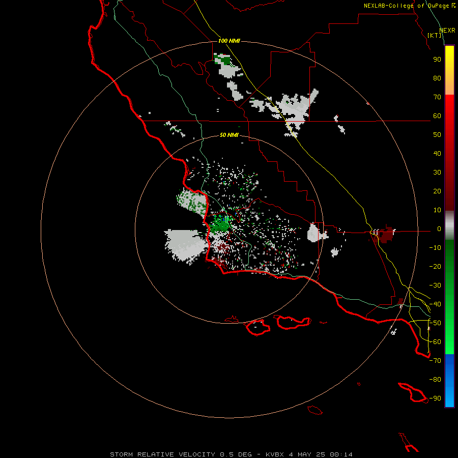Image resolution: width=458 pixels, height=458 pixels.
Task: Click the 70 value on the velocity scale
Action: click(437, 97)
